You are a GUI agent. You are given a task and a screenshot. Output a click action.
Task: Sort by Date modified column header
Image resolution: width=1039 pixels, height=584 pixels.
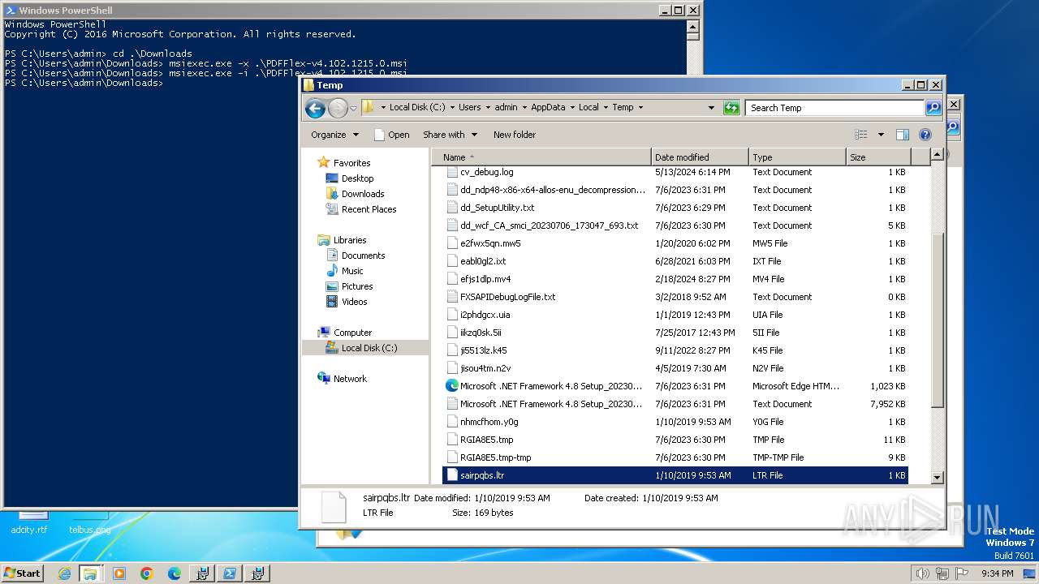pyautogui.click(x=700, y=157)
